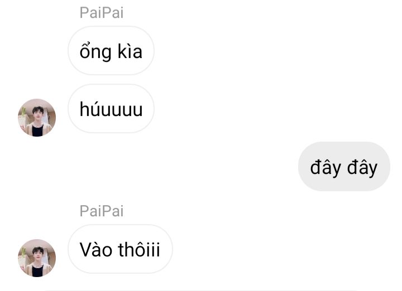Click the second 'đây' in gray bubble
Image resolution: width=402 pixels, height=291 pixels.
click(x=362, y=168)
